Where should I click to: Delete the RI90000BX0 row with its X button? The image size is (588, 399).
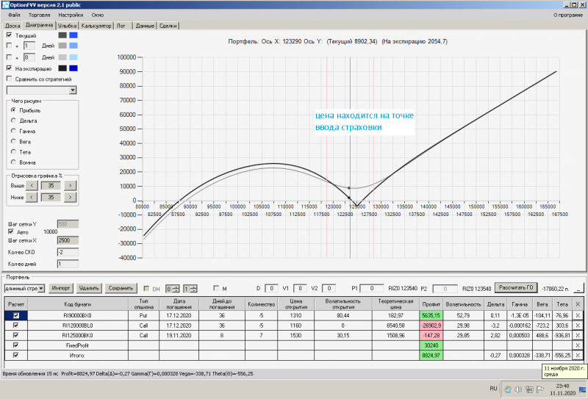(x=578, y=315)
